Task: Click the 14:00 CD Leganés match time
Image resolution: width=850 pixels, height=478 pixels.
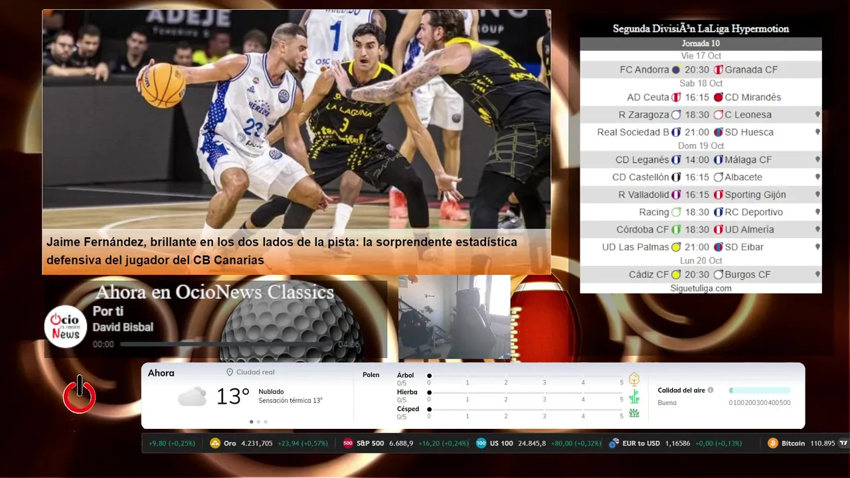Action: 697,160
